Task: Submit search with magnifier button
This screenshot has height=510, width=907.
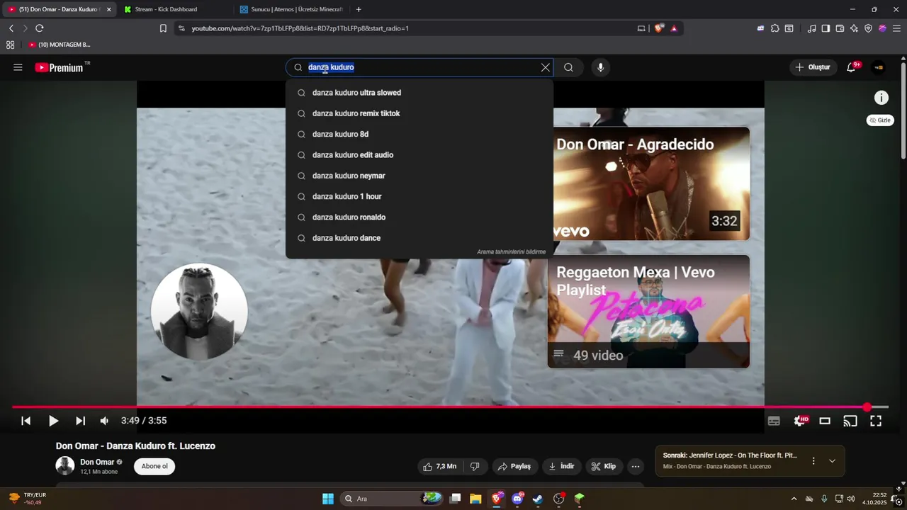Action: [x=568, y=67]
